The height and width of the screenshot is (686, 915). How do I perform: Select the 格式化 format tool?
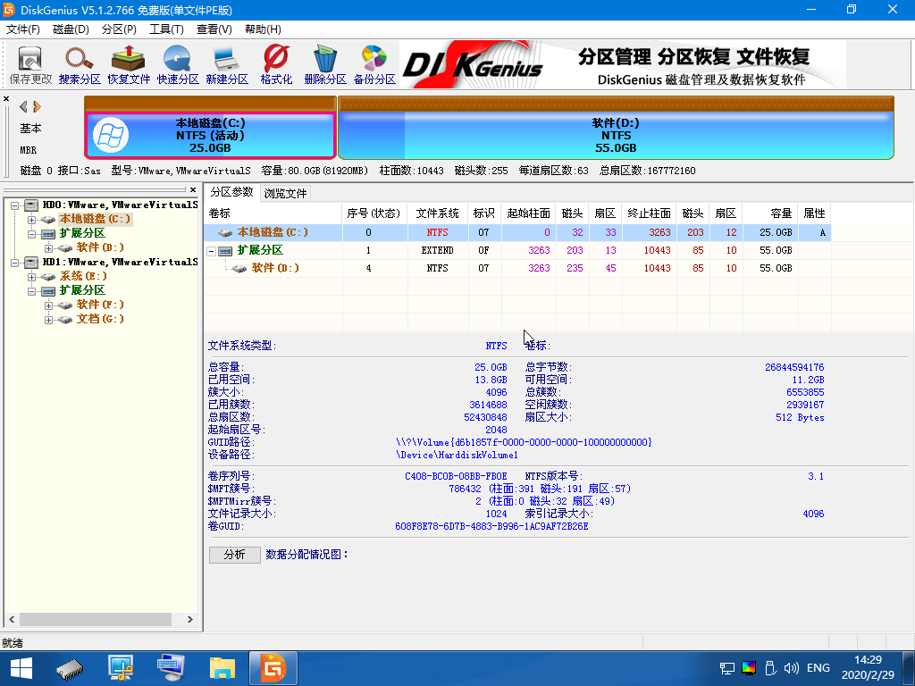(276, 65)
